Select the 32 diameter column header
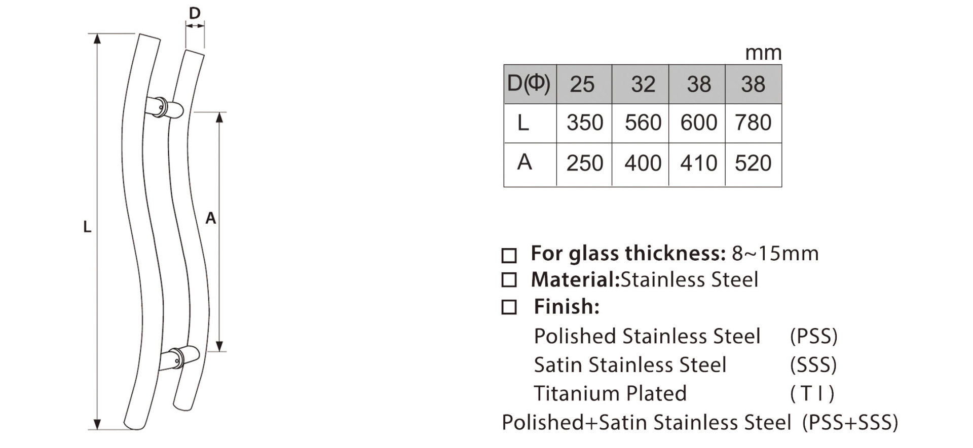973x448 pixels. [x=641, y=84]
